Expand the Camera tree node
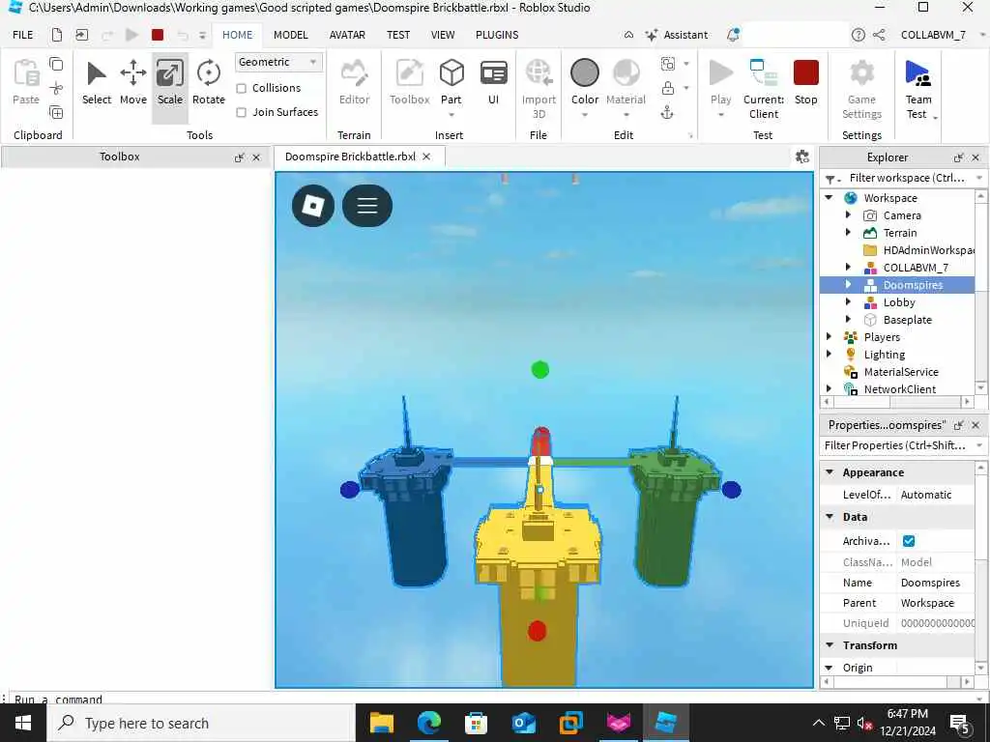The width and height of the screenshot is (990, 742). 848,215
